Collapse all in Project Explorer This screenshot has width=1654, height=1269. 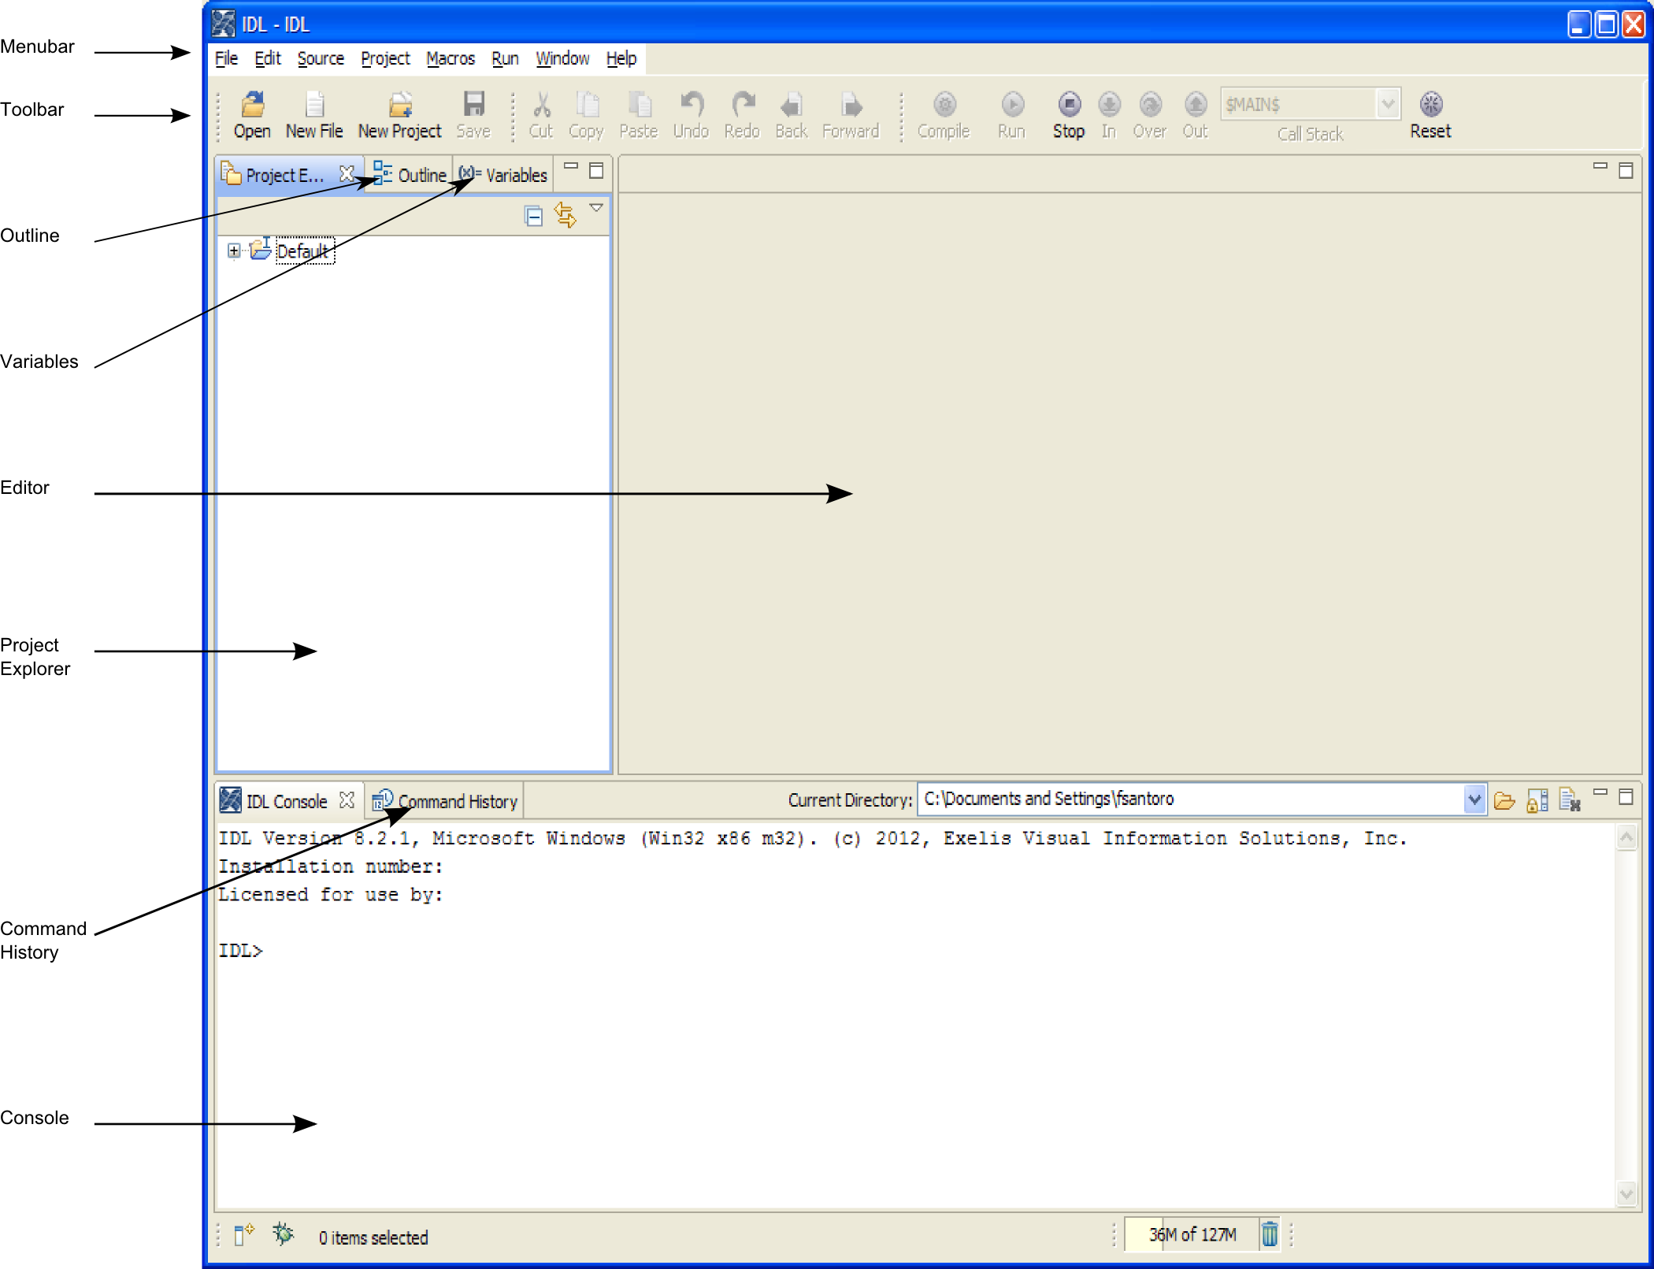pyautogui.click(x=533, y=216)
